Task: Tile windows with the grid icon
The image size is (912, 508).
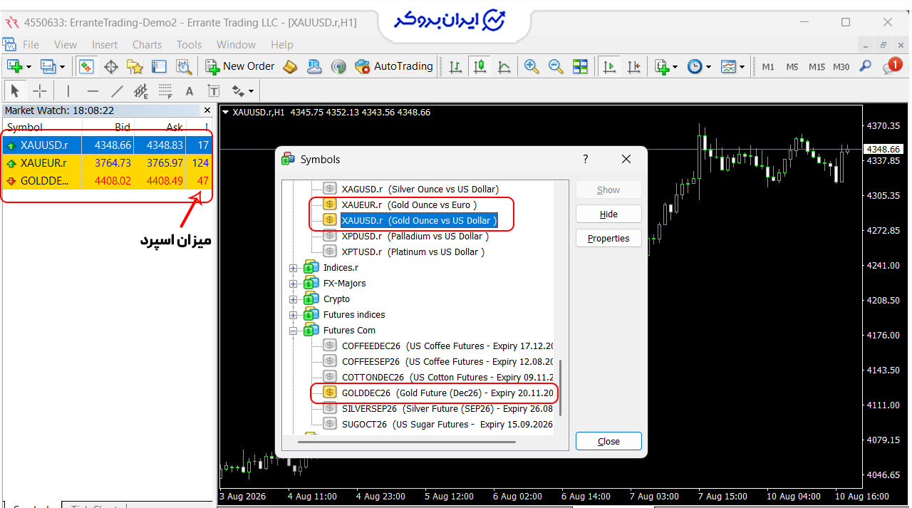Action: point(580,66)
